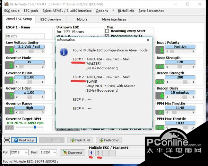Screen dimensions: 208x166
Task: Increase Beep Strength with right arrow
Action: pos(193,67)
